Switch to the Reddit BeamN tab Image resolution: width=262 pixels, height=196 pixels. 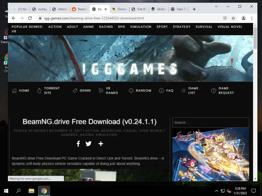click(x=80, y=9)
